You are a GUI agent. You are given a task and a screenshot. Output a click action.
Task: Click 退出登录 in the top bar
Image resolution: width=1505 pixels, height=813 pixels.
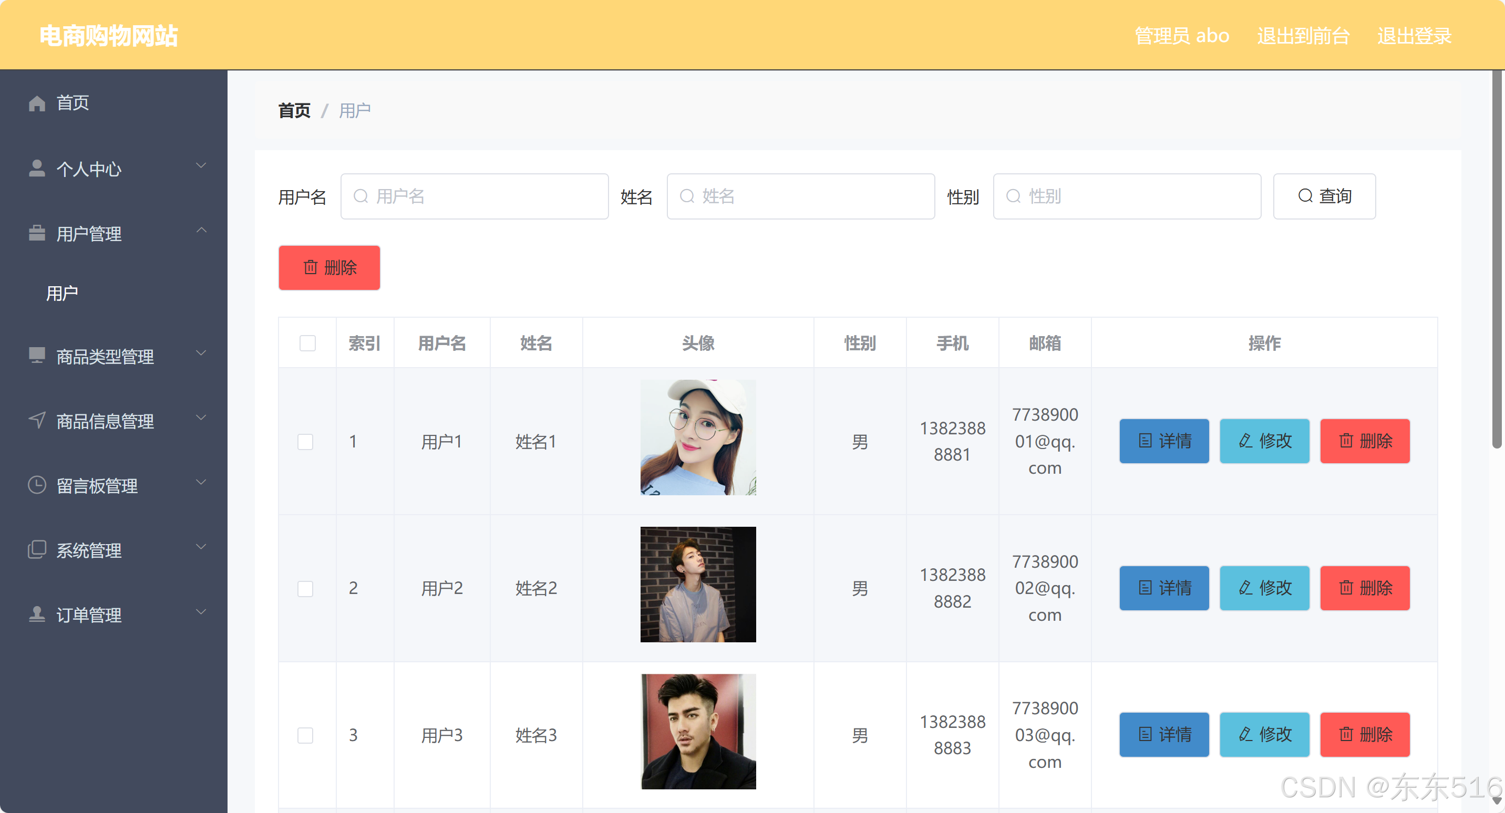pos(1414,36)
